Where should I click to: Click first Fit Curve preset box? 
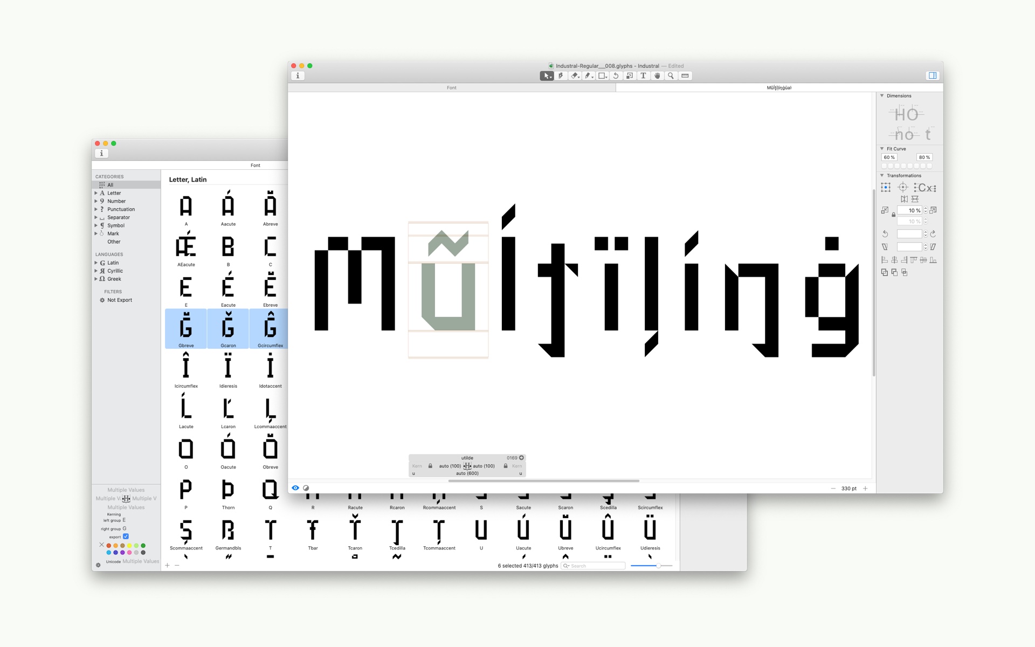[884, 166]
